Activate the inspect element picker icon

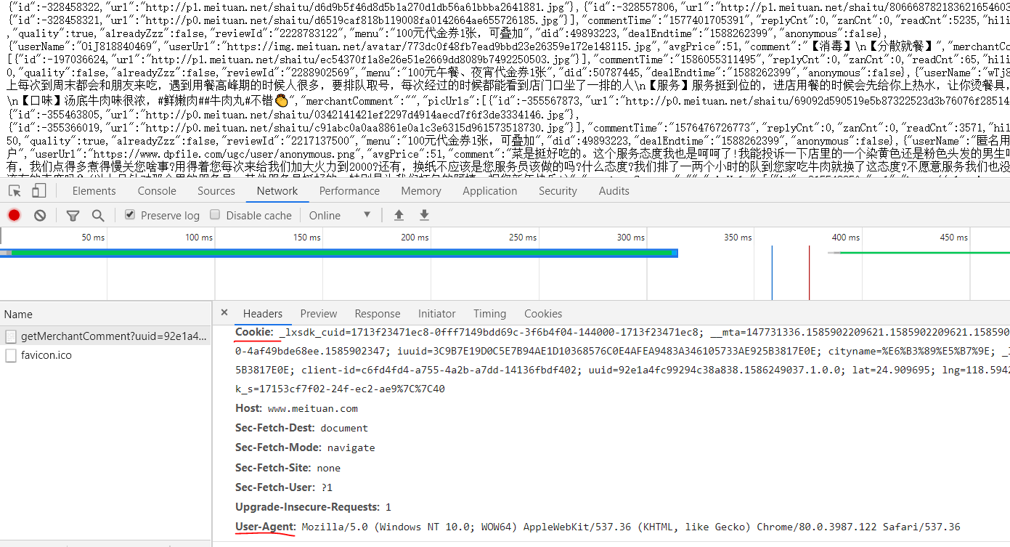point(15,191)
